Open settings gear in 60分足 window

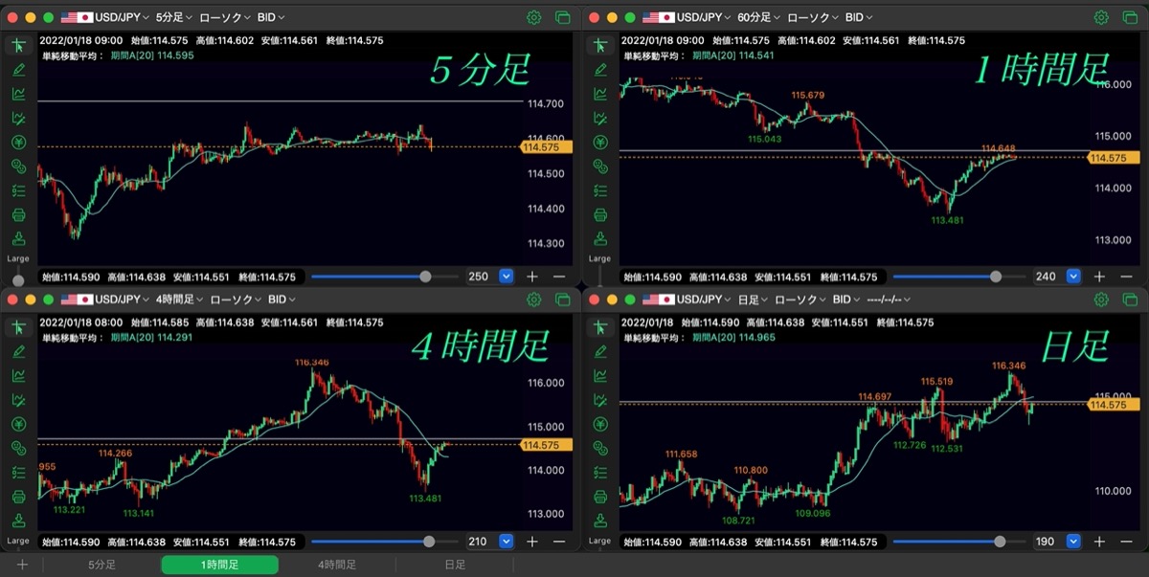(1102, 17)
